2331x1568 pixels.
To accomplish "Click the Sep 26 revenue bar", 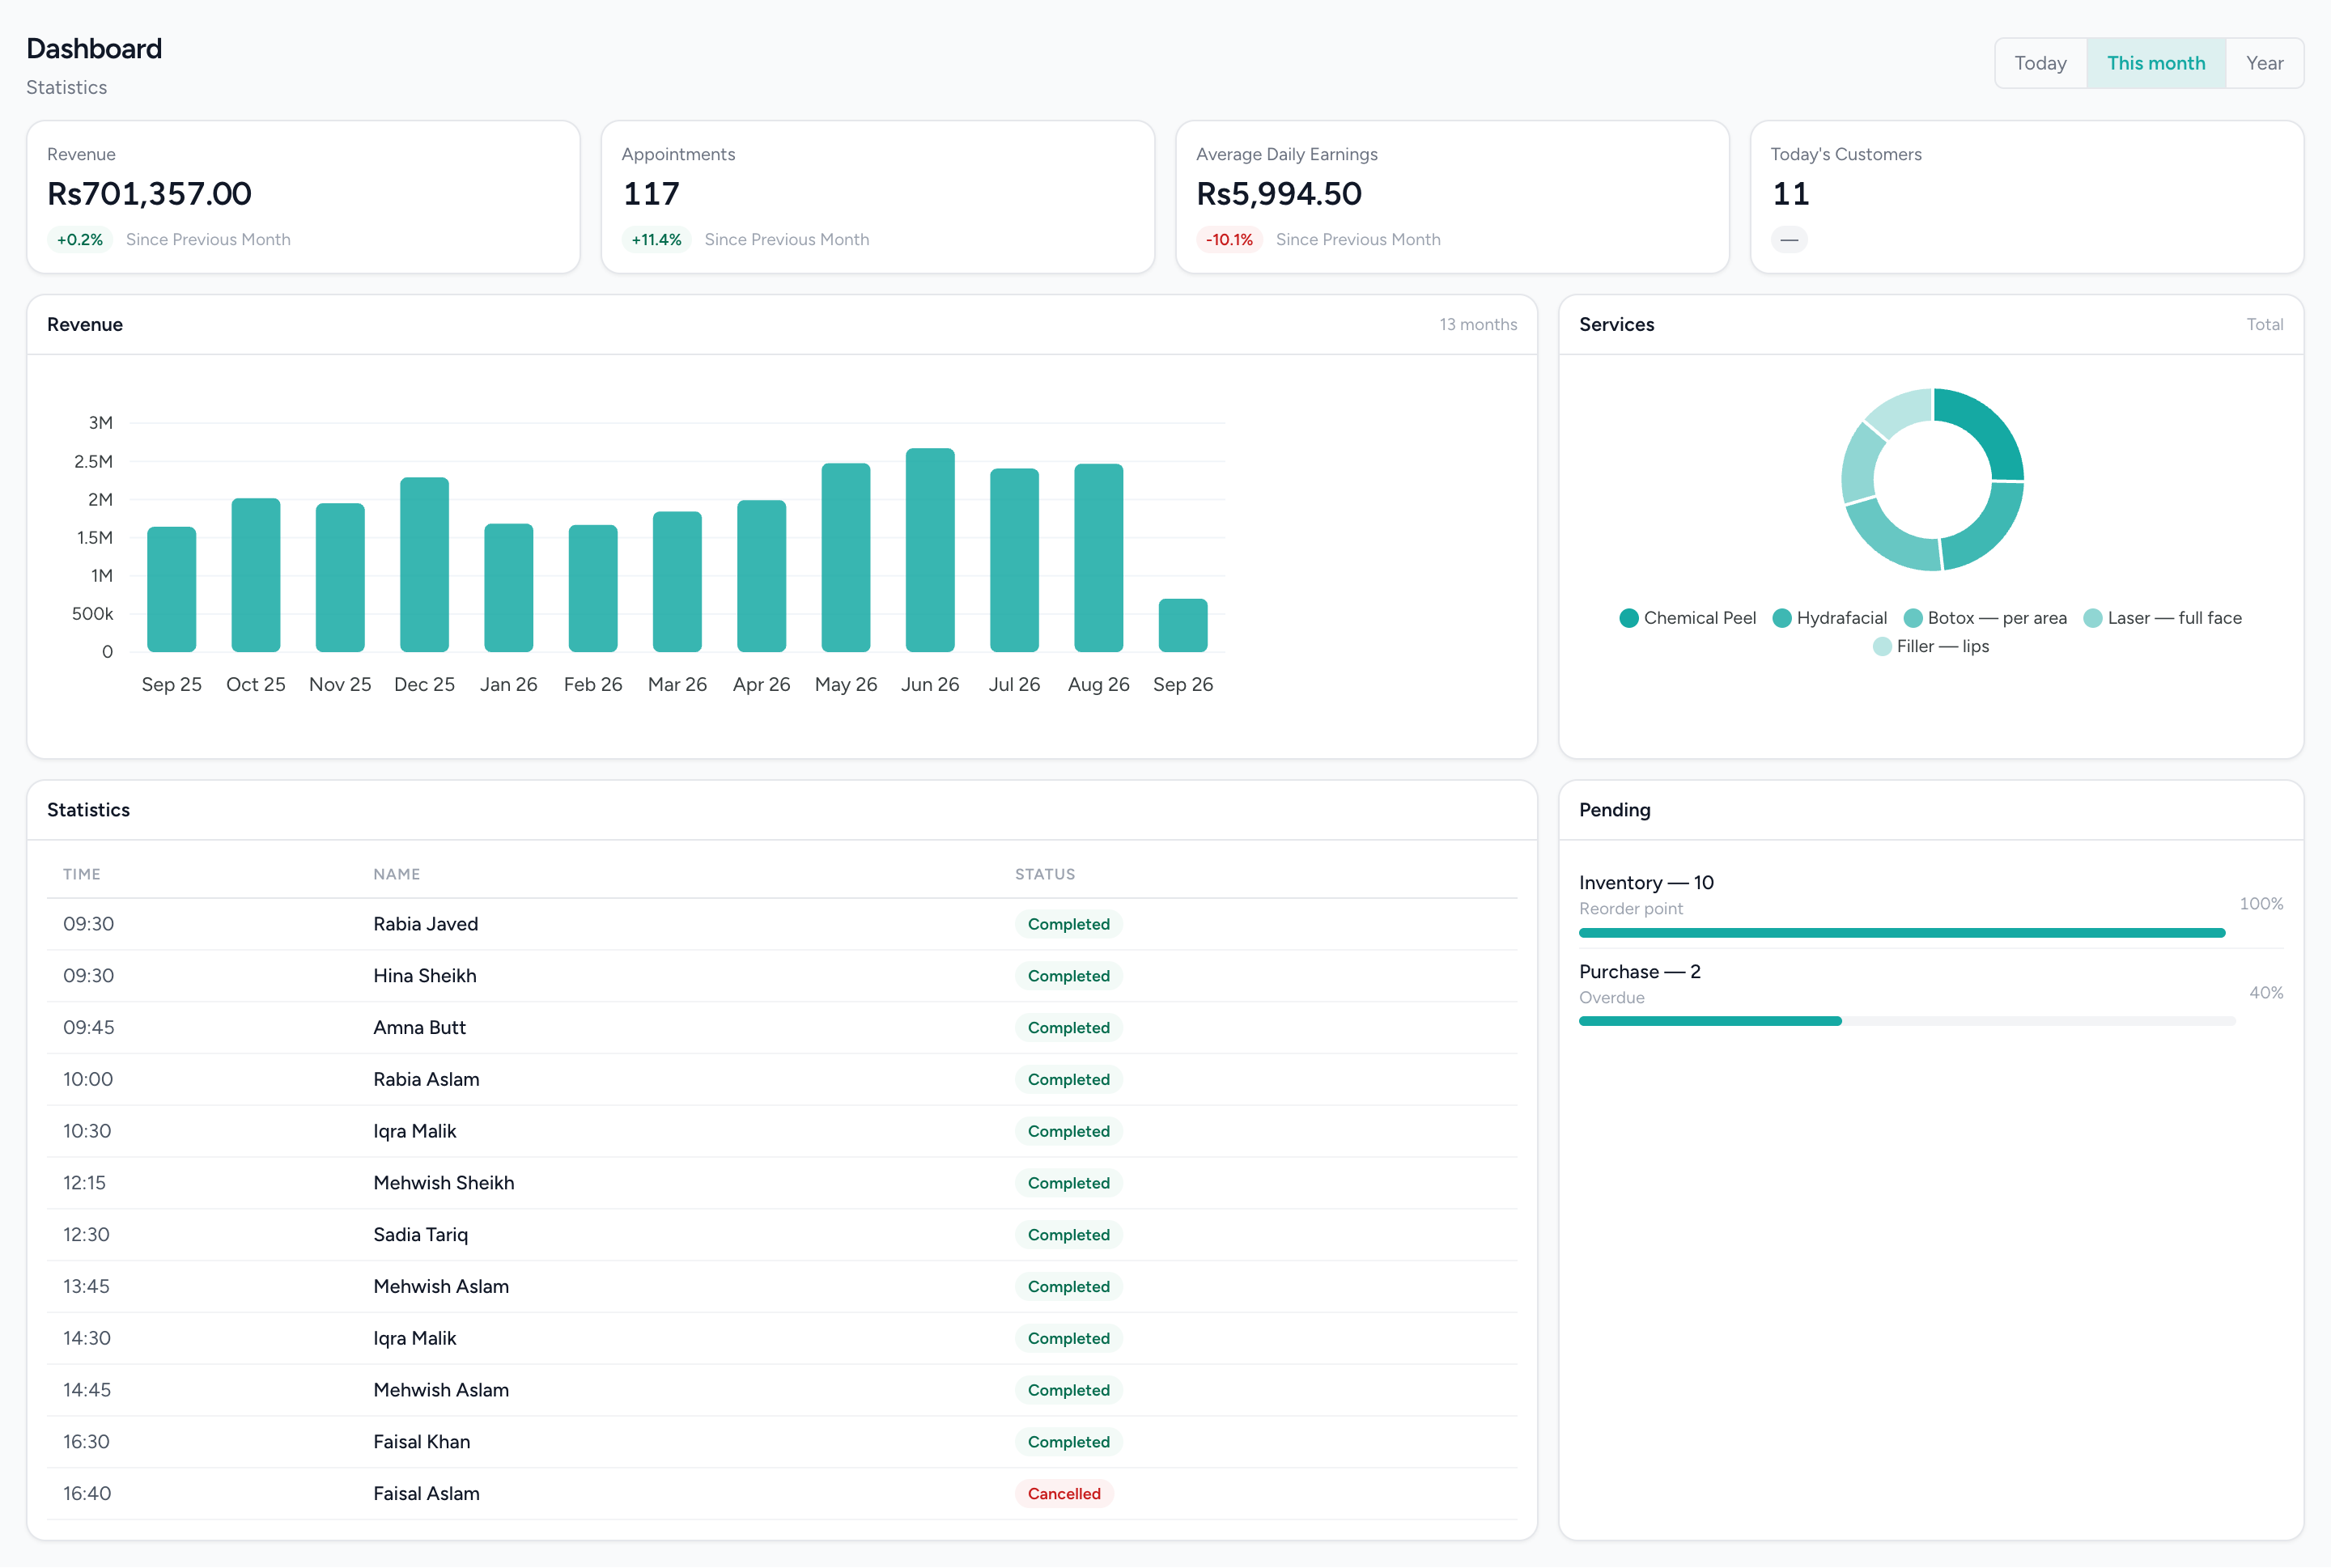I will click(x=1182, y=625).
